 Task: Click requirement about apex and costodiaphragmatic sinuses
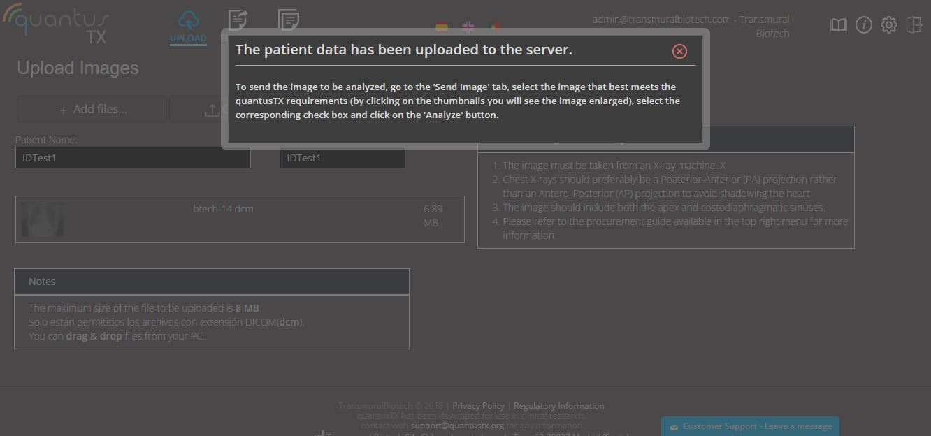click(664, 208)
